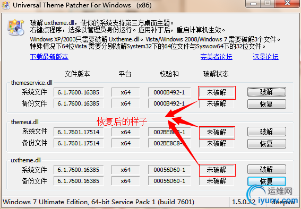Click 破解 button for themeservice.dll

(266, 92)
